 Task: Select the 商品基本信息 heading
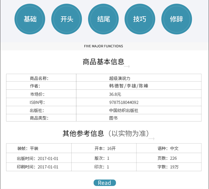tap(103, 62)
